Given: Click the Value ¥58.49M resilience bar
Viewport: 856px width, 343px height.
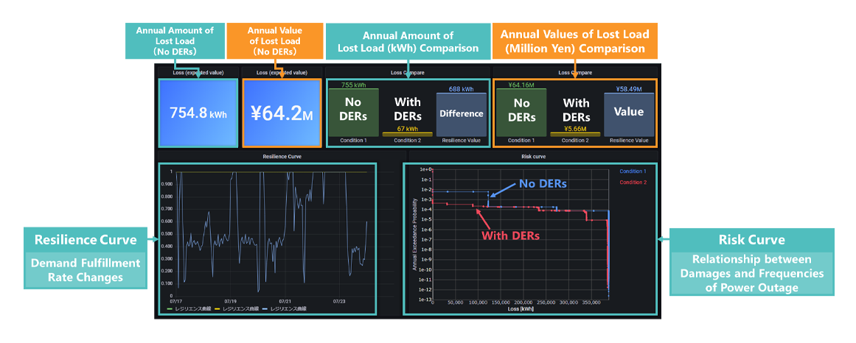Looking at the screenshot, I should click(x=628, y=115).
